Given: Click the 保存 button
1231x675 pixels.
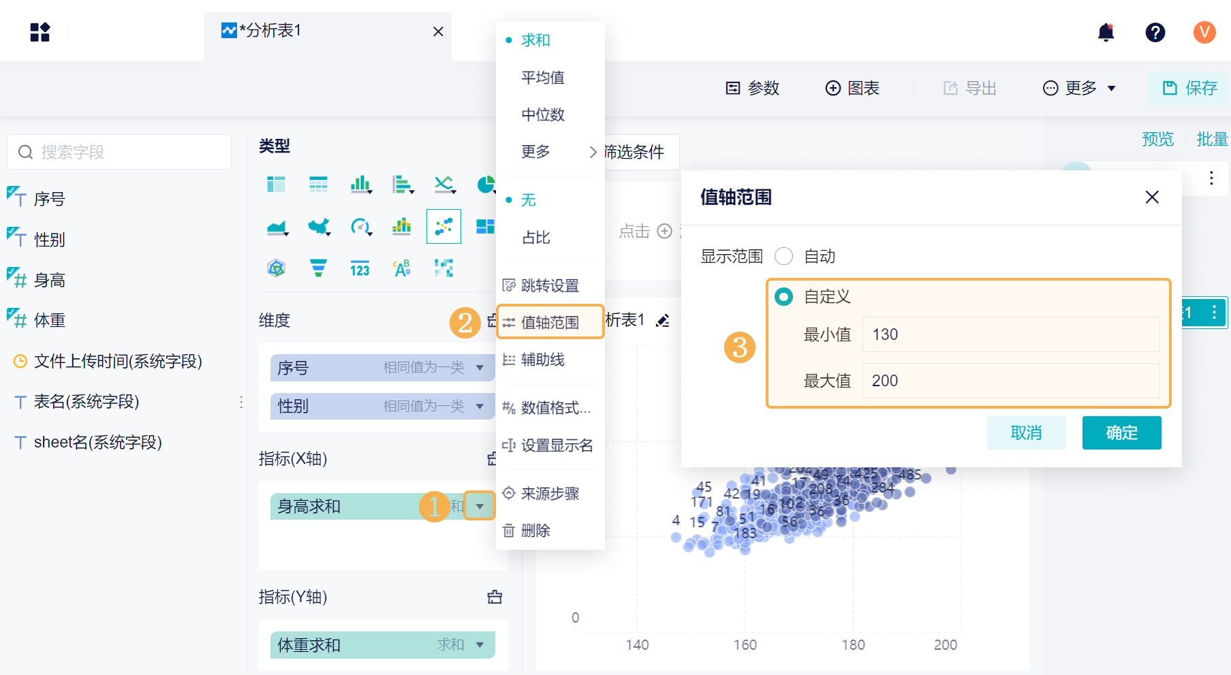Looking at the screenshot, I should click(x=1189, y=89).
